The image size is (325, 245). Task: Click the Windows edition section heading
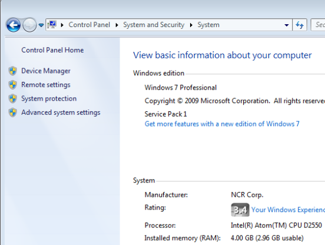(158, 73)
